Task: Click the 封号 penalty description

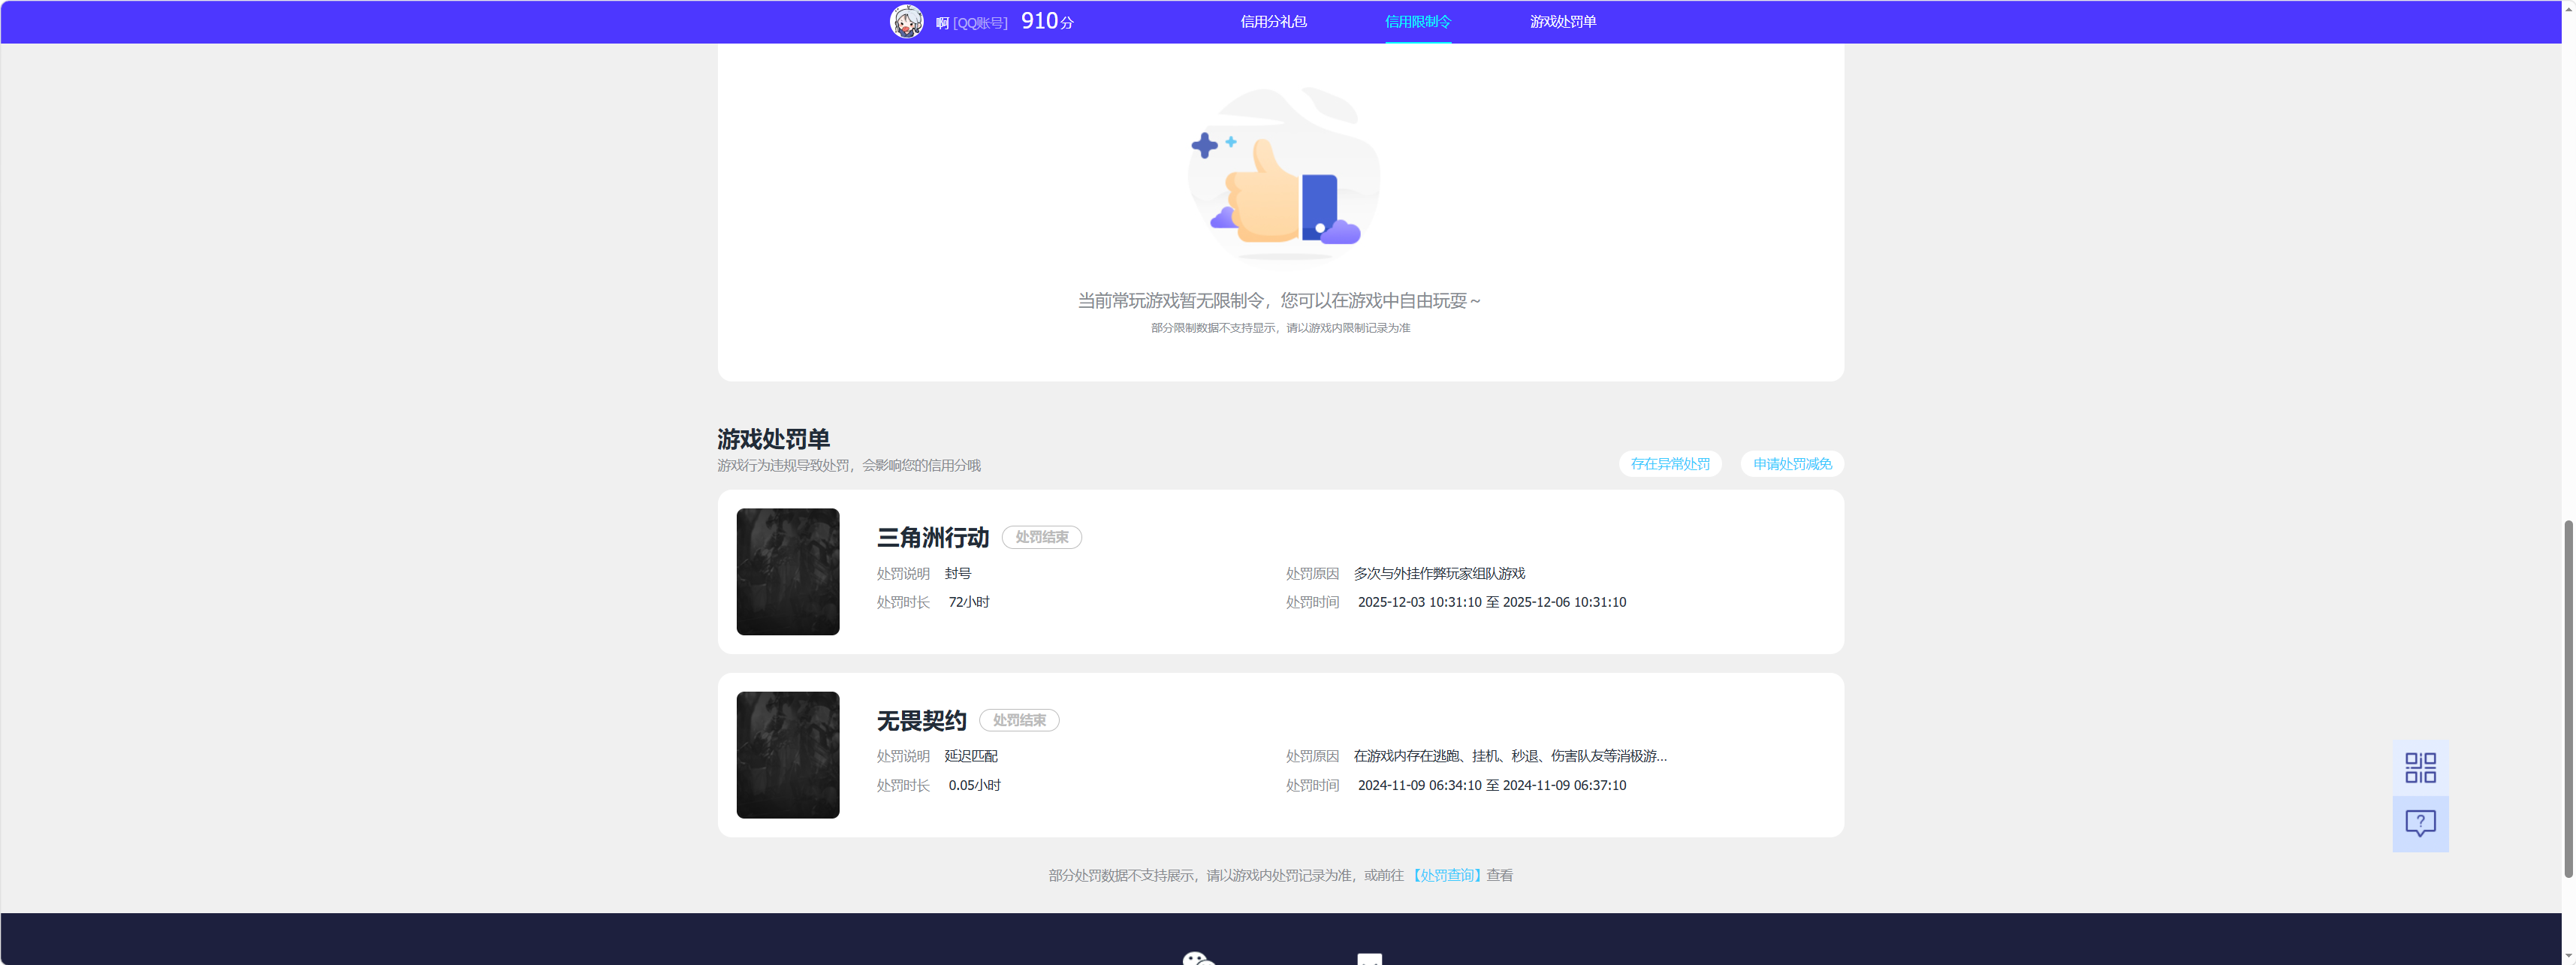Action: (957, 573)
